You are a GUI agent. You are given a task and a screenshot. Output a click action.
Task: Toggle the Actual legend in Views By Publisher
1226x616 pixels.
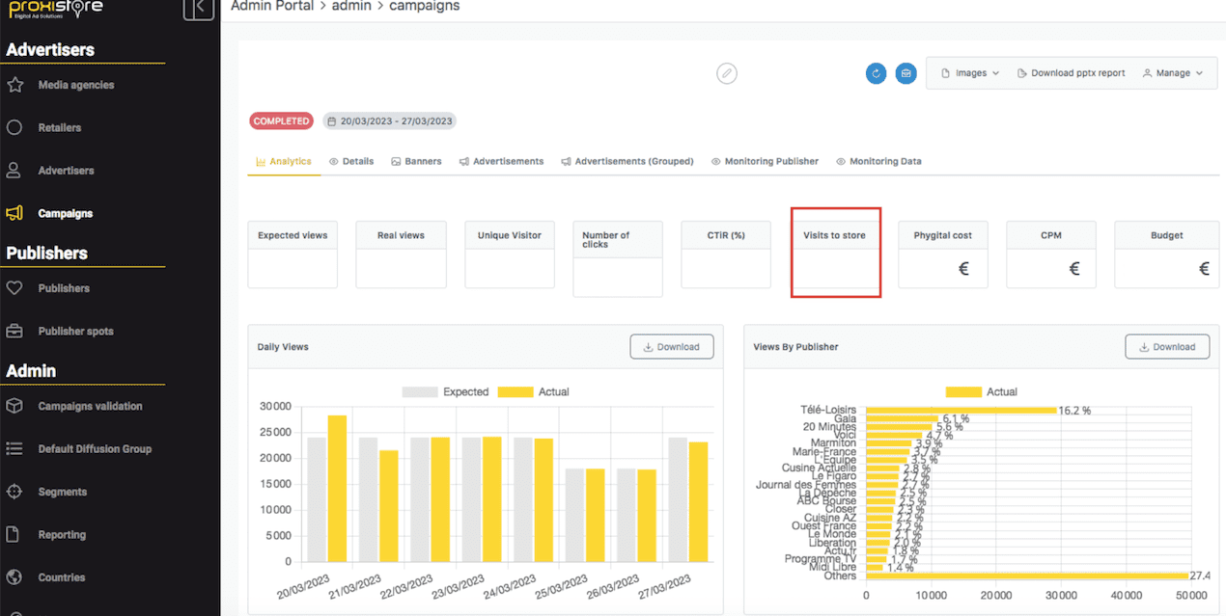[x=981, y=392]
